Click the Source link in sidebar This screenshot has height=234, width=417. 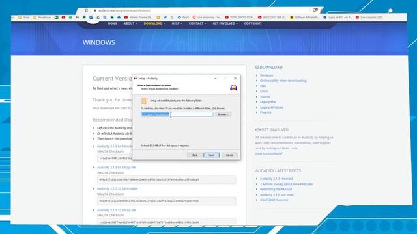[x=265, y=97]
